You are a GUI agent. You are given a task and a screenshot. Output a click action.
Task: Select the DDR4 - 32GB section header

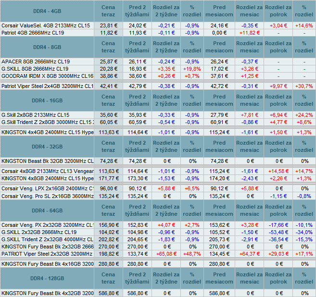[47, 147]
